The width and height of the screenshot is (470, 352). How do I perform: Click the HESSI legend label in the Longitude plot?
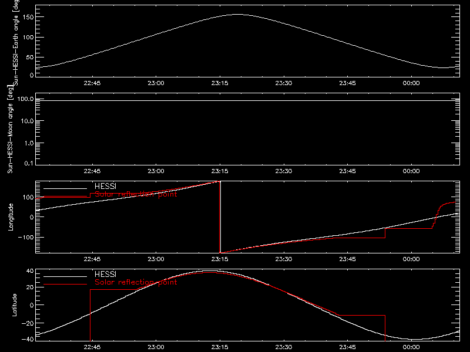click(x=105, y=186)
